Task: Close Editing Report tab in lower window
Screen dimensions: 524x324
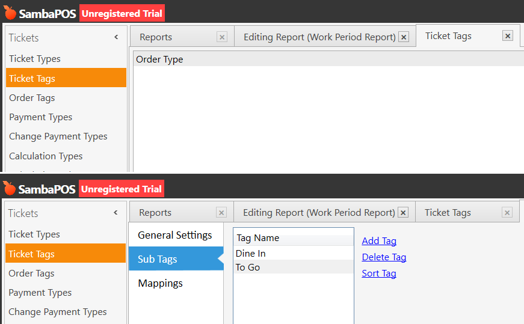Action: tap(403, 212)
